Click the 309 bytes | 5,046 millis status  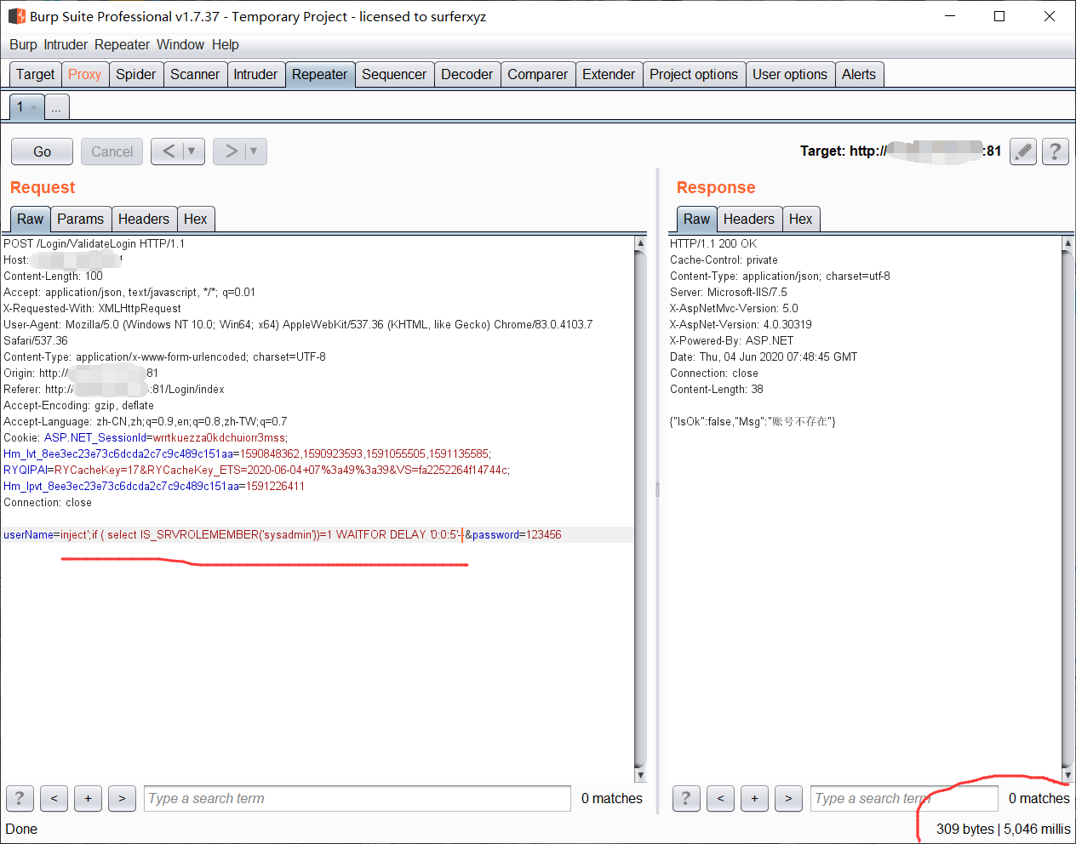[x=1004, y=829]
